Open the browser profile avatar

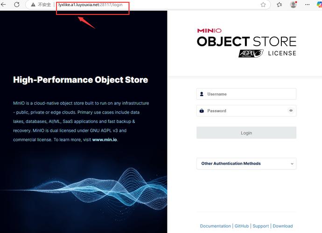point(293,5)
